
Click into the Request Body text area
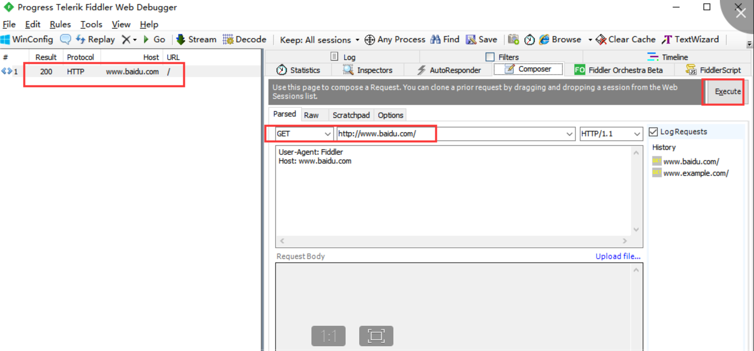coord(453,307)
